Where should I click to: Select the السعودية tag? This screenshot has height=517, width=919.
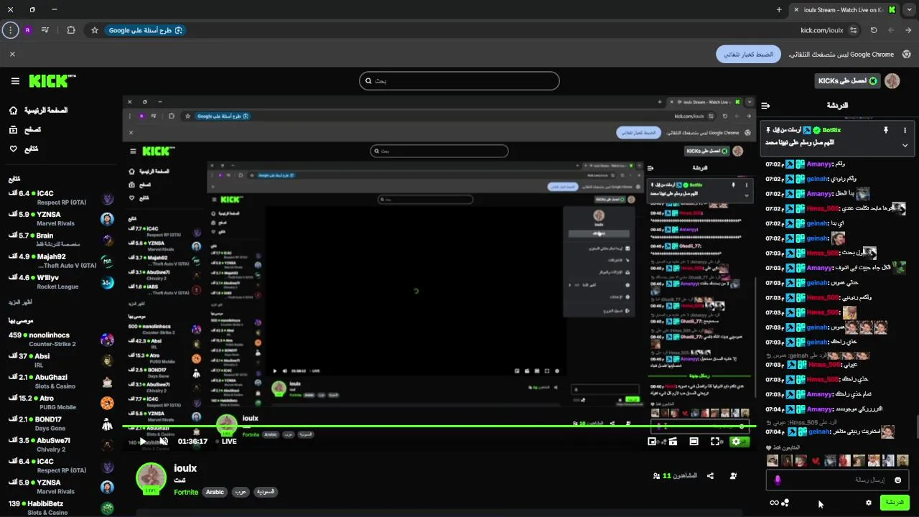pos(266,492)
